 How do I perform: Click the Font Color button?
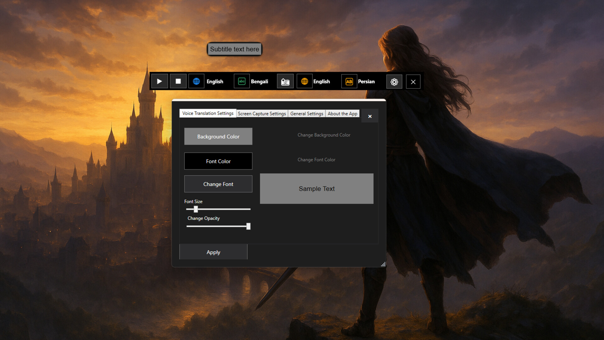(x=218, y=161)
